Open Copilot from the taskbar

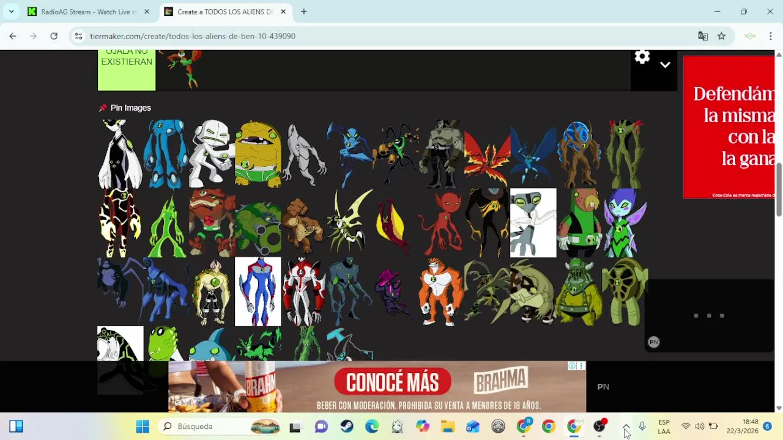[x=423, y=427]
